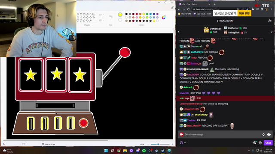The image size is (275, 154).
Task: Select the four-point star shape in Paint
Action: click(94, 17)
